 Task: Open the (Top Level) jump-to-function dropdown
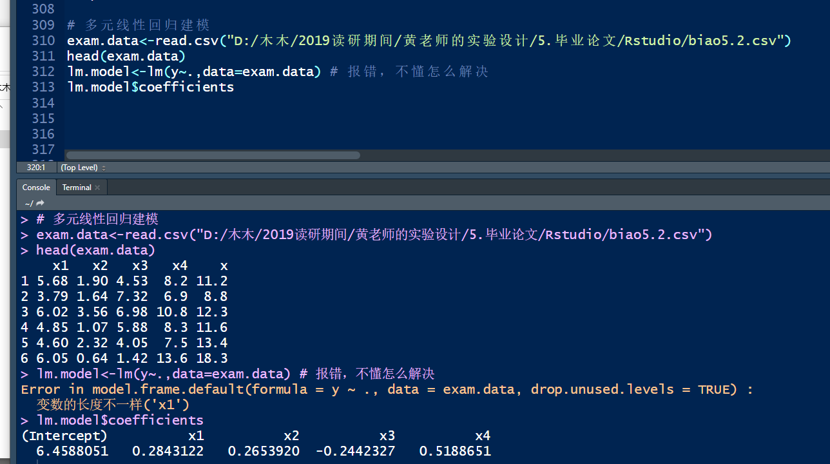click(x=79, y=168)
